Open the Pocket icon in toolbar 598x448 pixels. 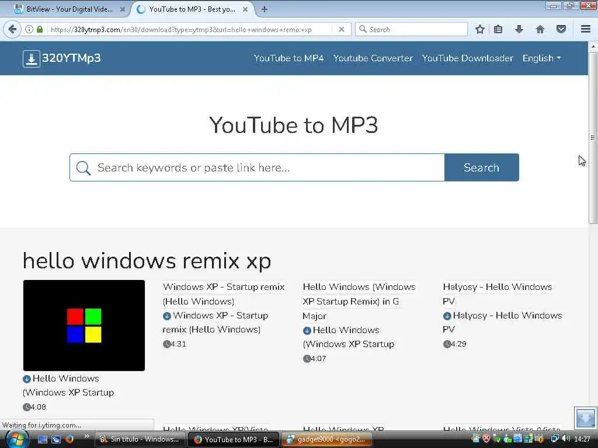(x=561, y=29)
